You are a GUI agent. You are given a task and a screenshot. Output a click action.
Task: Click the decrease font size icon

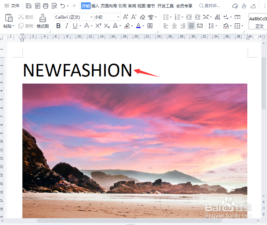tap(134, 17)
